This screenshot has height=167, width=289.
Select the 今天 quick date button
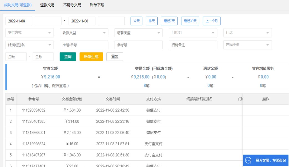tap(136, 21)
